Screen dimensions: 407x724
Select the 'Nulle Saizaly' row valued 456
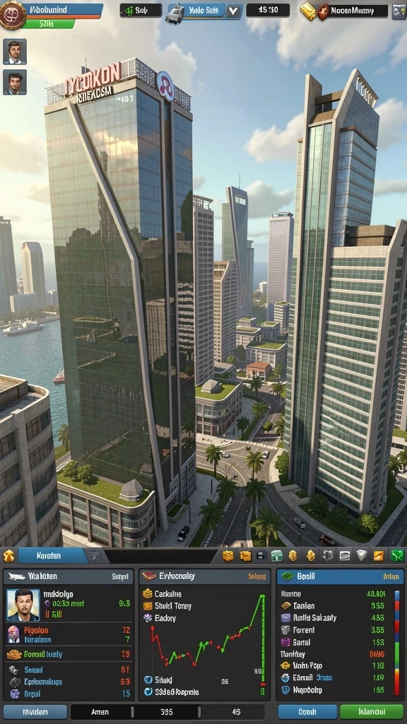point(334,618)
